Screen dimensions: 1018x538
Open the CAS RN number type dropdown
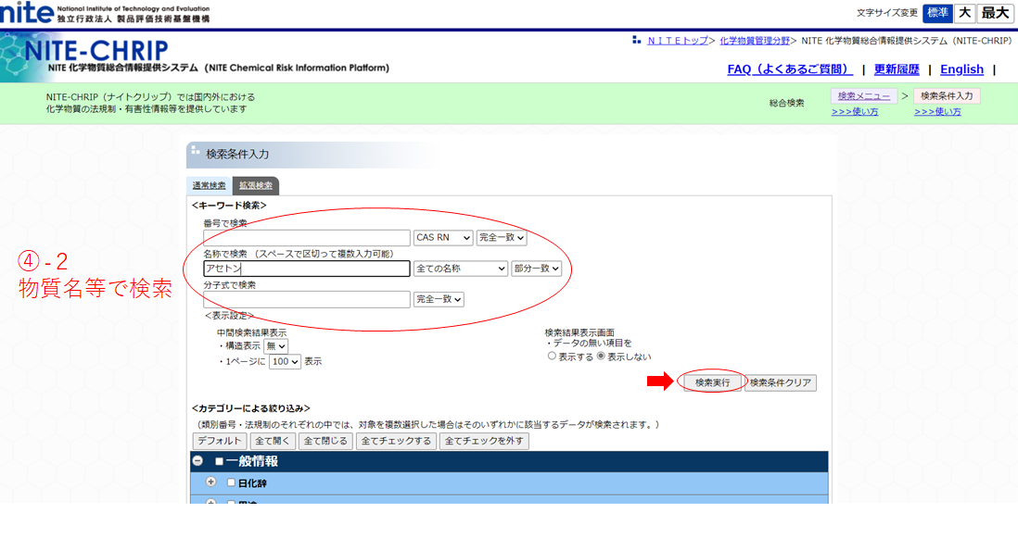point(443,238)
